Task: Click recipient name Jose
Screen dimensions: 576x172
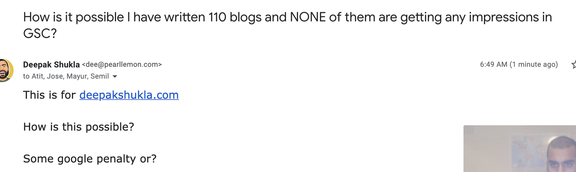Action: (55, 76)
